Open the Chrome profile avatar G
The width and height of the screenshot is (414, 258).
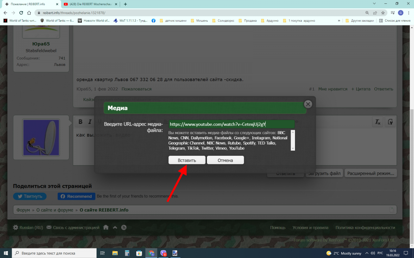pyautogui.click(x=401, y=13)
